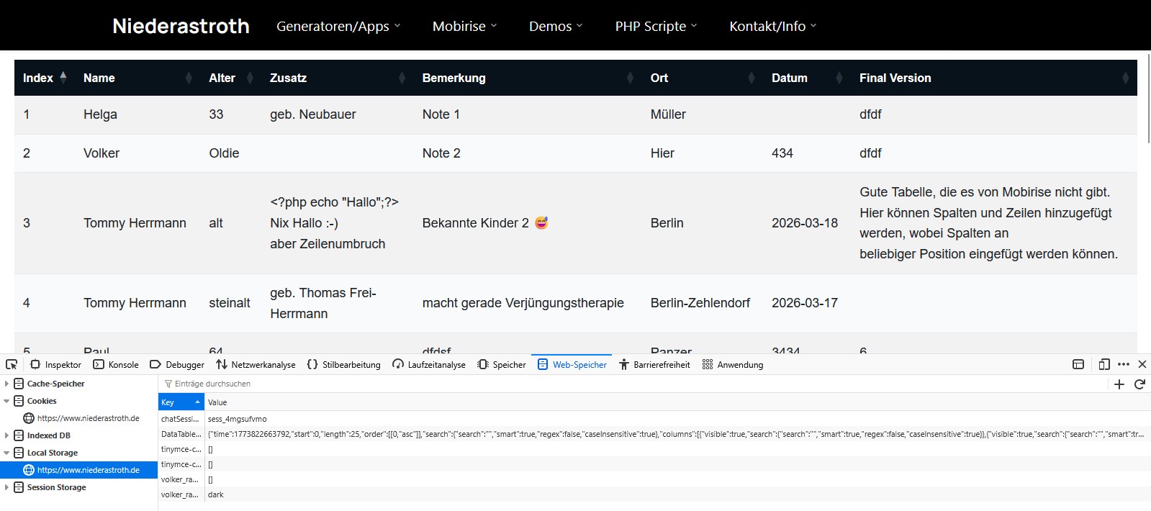Image resolution: width=1151 pixels, height=511 pixels.
Task: Activate the element picker icon in devtools
Action: click(12, 365)
